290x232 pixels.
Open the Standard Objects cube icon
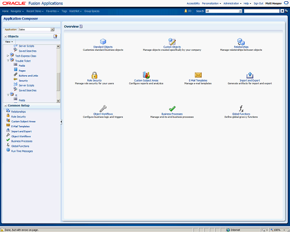click(x=103, y=41)
